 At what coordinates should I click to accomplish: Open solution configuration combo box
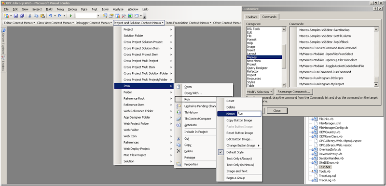pos(88,16)
